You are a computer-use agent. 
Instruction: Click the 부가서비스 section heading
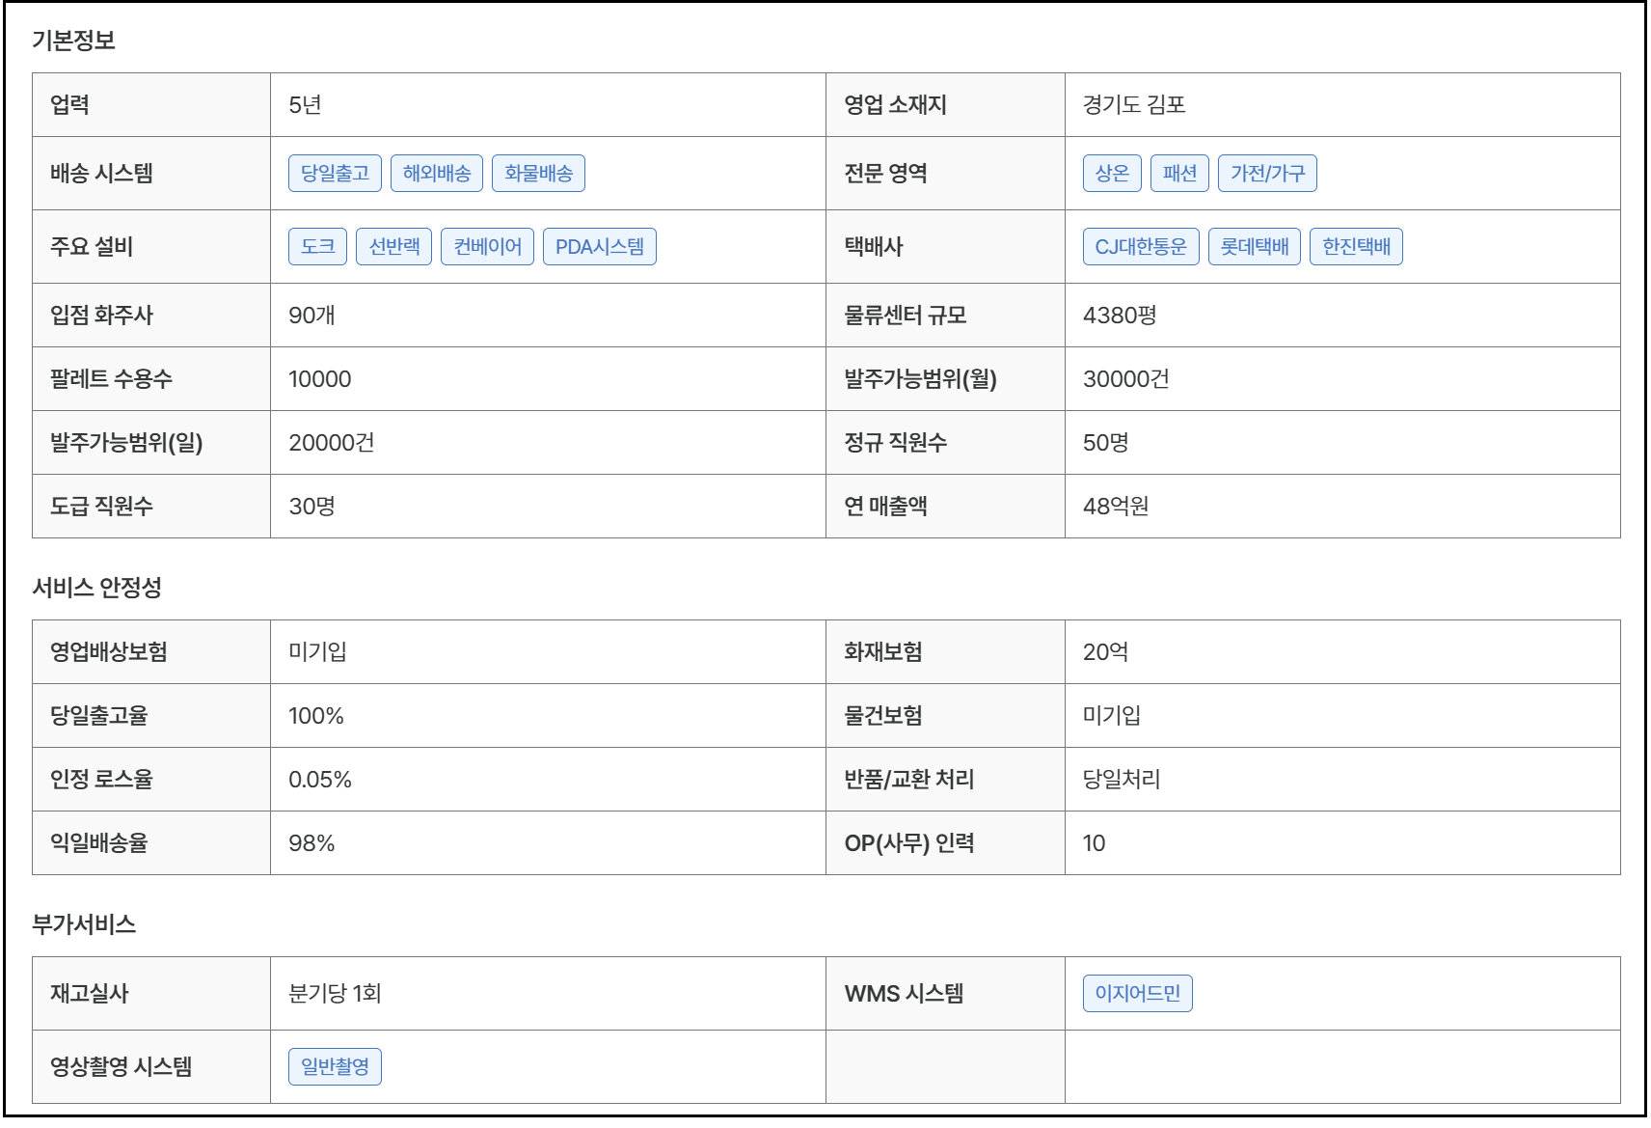point(84,924)
